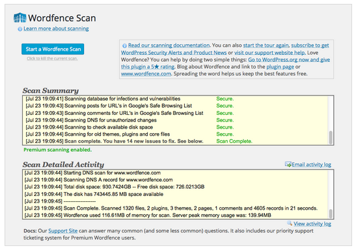This screenshot has height=248, width=356.
Task: Open the plugin page link
Action: (280, 67)
